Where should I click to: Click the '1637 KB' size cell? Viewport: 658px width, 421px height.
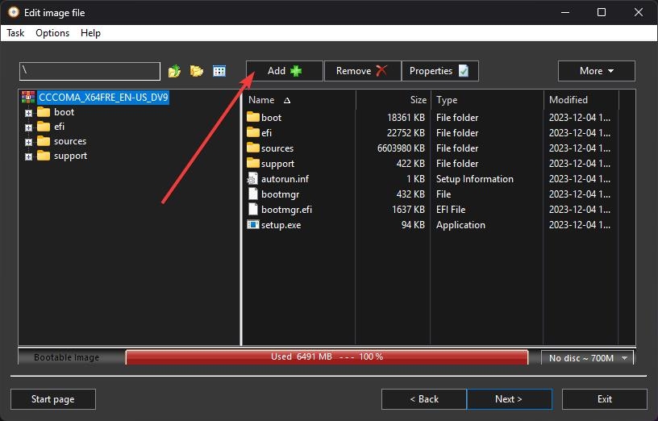(408, 210)
